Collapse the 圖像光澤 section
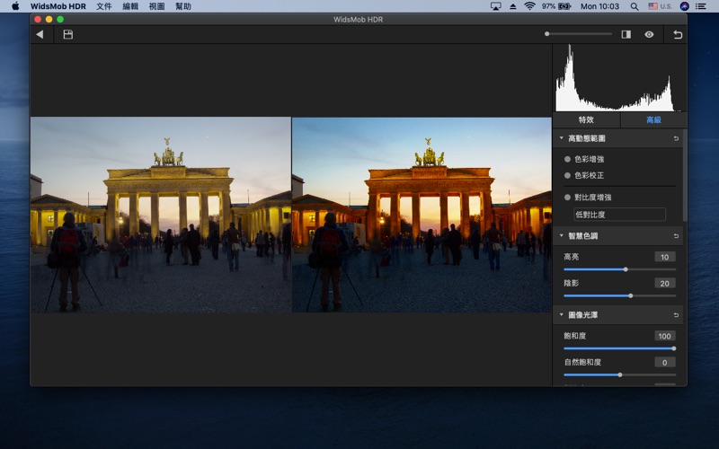Viewport: 719px width, 449px height. [562, 315]
